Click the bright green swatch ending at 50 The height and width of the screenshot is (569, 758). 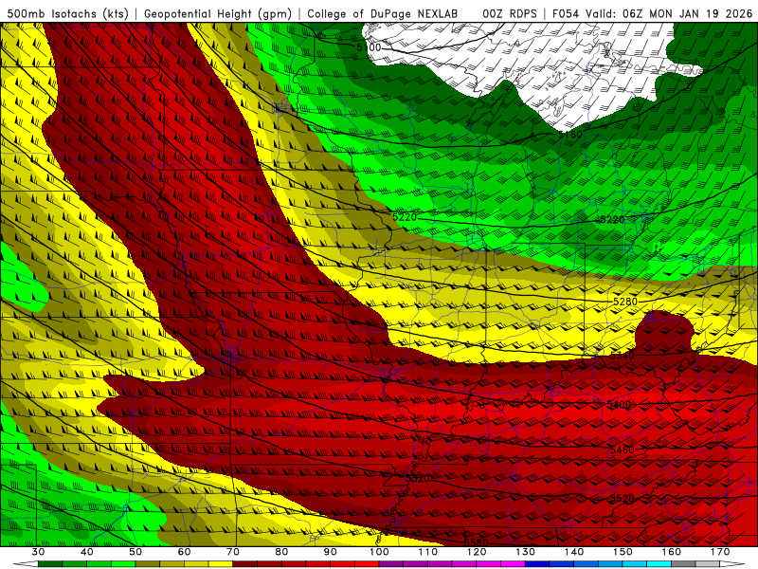coord(123,564)
